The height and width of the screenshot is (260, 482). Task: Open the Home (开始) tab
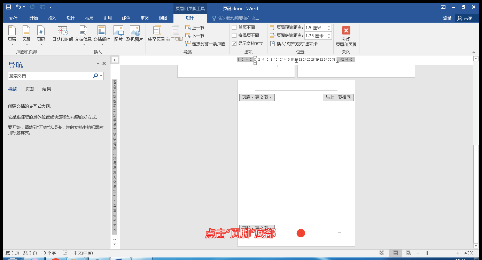point(34,18)
